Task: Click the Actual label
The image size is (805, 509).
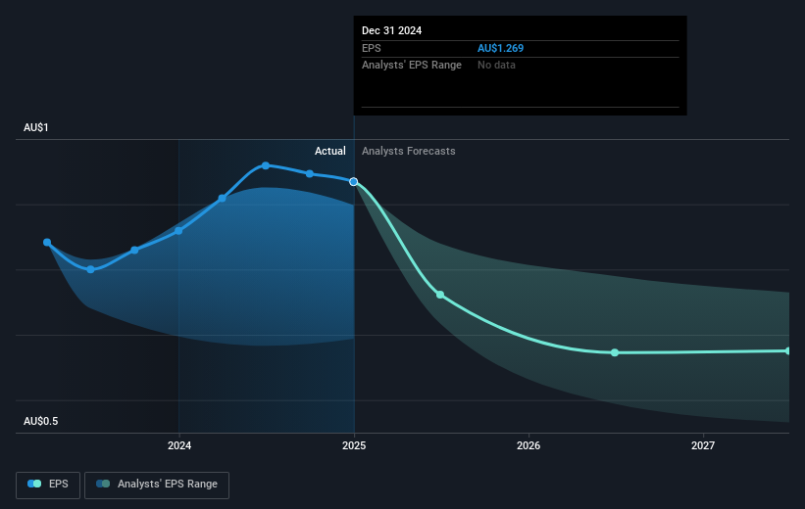Action: [x=330, y=151]
